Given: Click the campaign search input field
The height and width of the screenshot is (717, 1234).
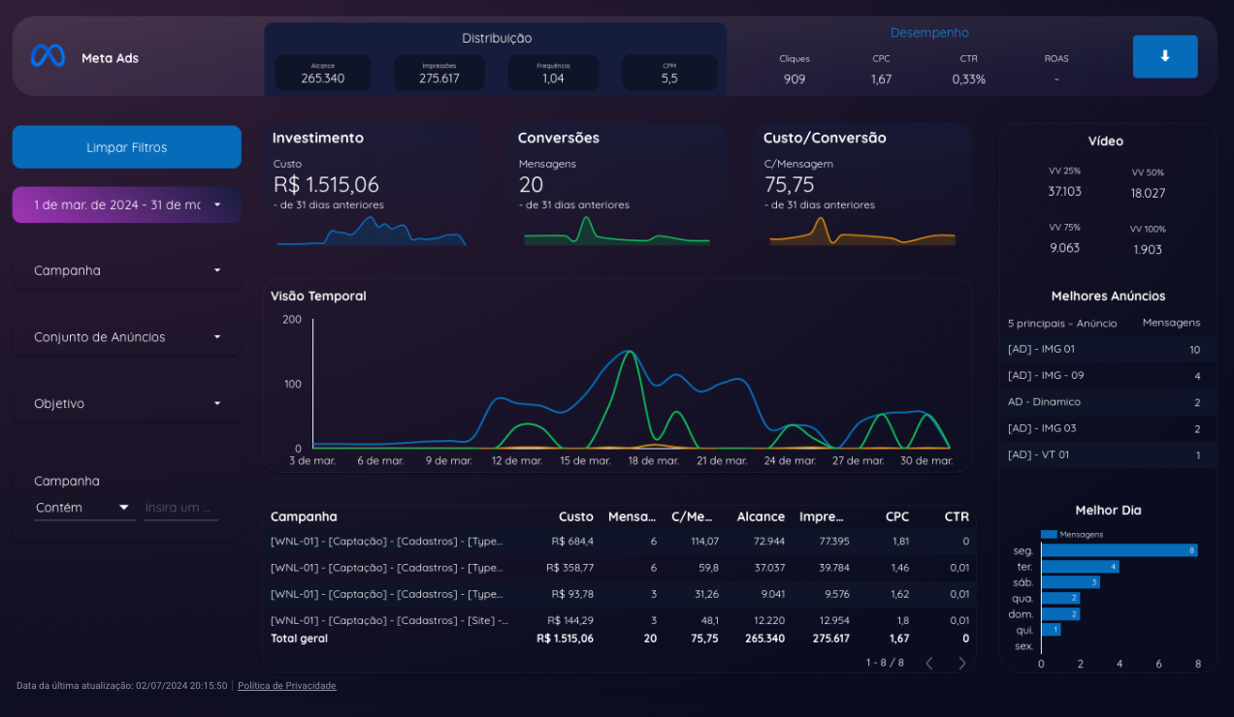Looking at the screenshot, I should click(180, 508).
